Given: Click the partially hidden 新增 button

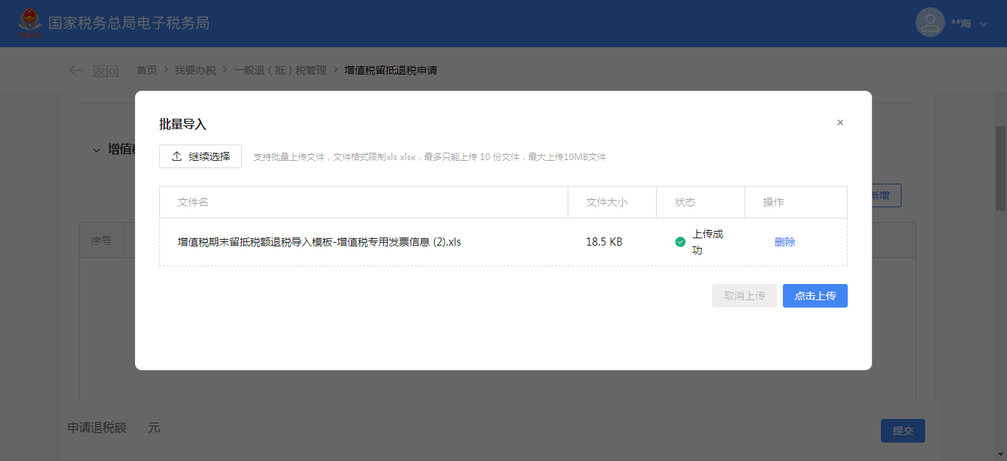Looking at the screenshot, I should point(886,195).
